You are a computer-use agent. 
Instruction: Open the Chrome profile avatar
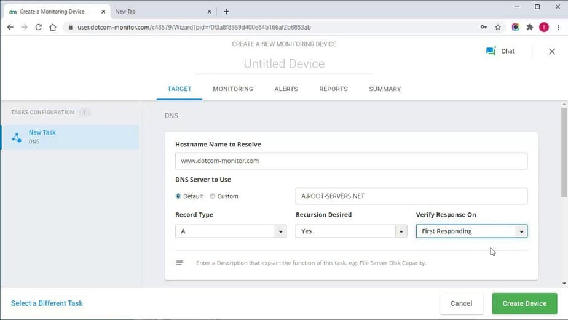tap(544, 27)
